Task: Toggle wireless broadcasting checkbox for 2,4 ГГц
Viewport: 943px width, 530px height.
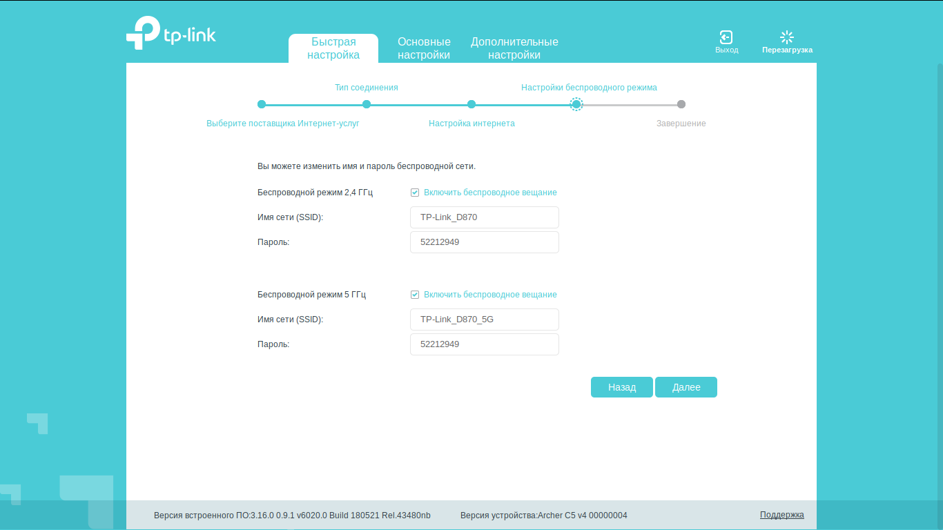Action: 415,193
